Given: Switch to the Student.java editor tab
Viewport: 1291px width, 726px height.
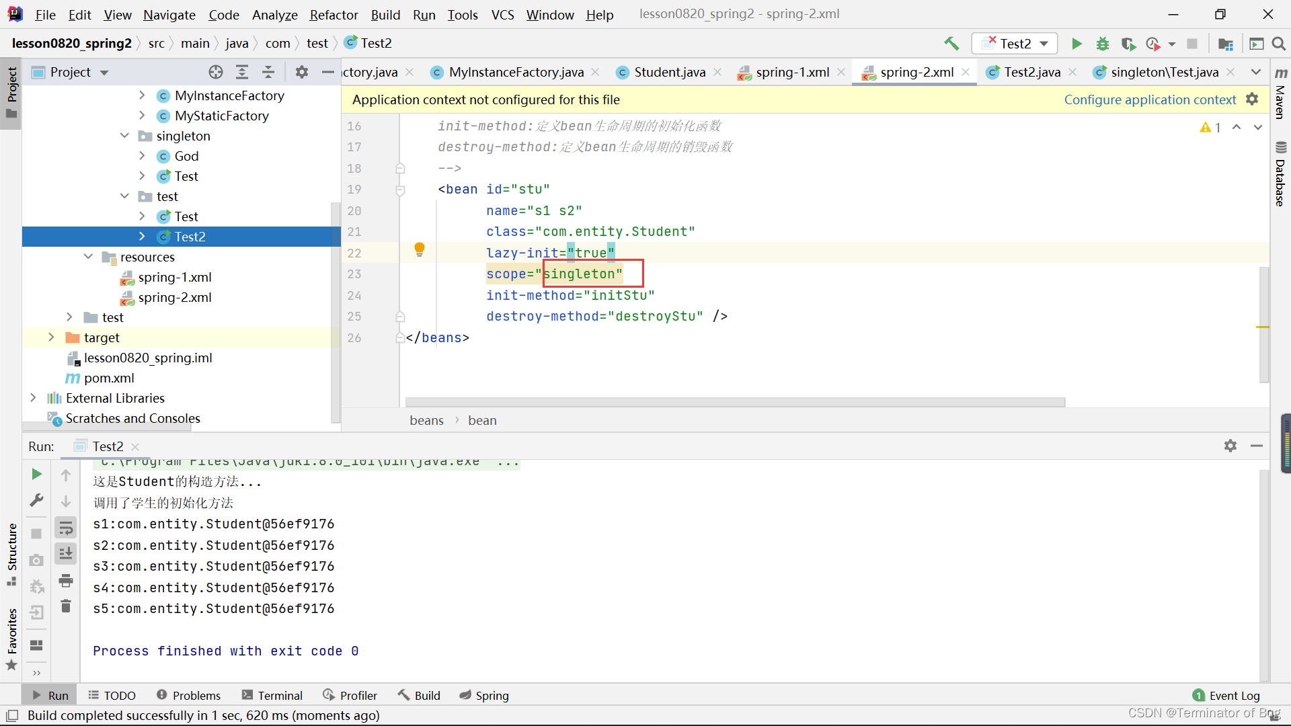Looking at the screenshot, I should coord(669,72).
